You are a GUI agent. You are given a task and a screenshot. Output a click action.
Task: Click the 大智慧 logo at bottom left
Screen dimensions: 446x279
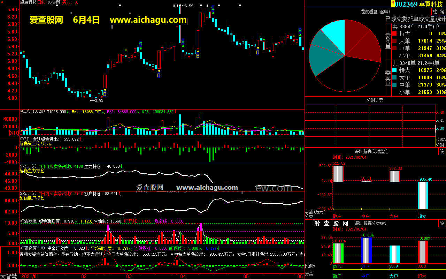[x=9, y=276]
